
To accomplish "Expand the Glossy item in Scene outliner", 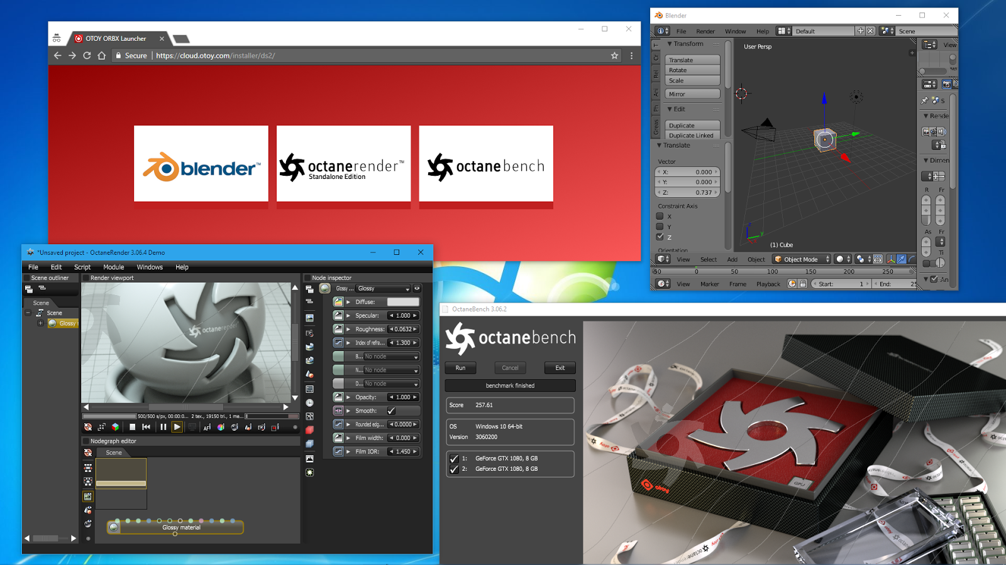I will pos(40,323).
